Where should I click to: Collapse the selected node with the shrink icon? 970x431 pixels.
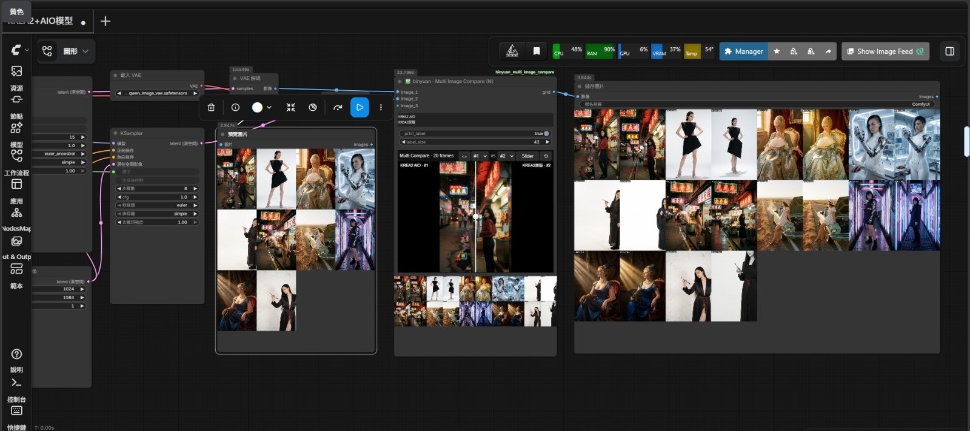(291, 107)
